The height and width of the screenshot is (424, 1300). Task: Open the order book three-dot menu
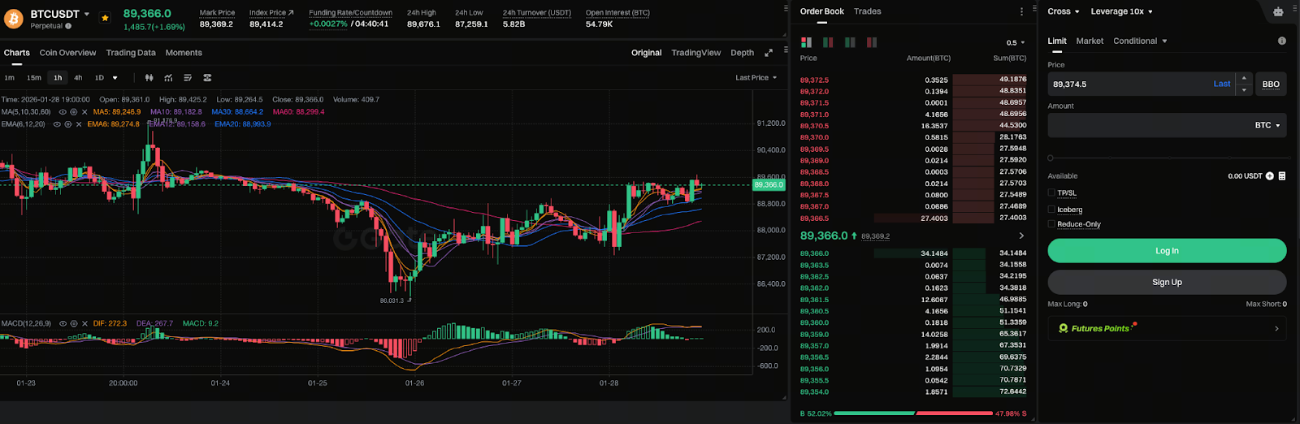(1021, 11)
